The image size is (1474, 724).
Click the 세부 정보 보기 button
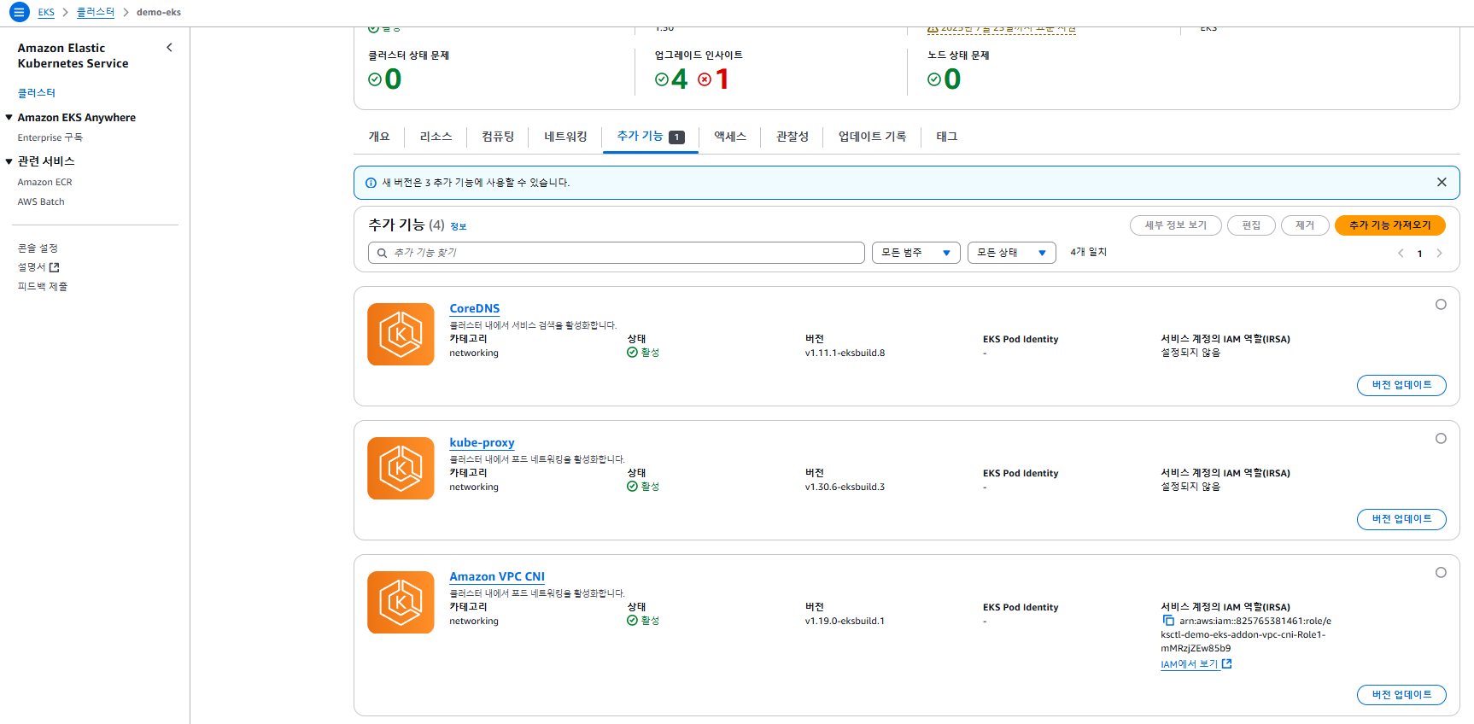[1175, 225]
